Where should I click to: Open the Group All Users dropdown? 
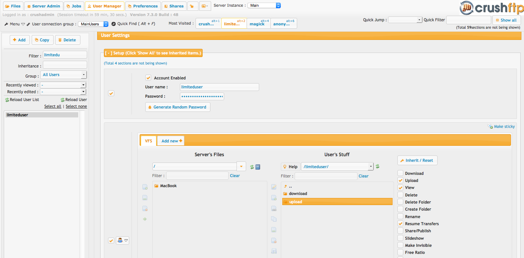coord(63,75)
